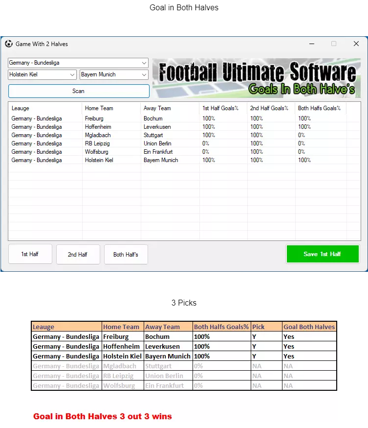
Task: Click Bayern Munich in the results list
Action: click(161, 160)
